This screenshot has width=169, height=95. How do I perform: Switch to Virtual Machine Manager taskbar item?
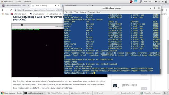pyautogui.click(x=58, y=93)
